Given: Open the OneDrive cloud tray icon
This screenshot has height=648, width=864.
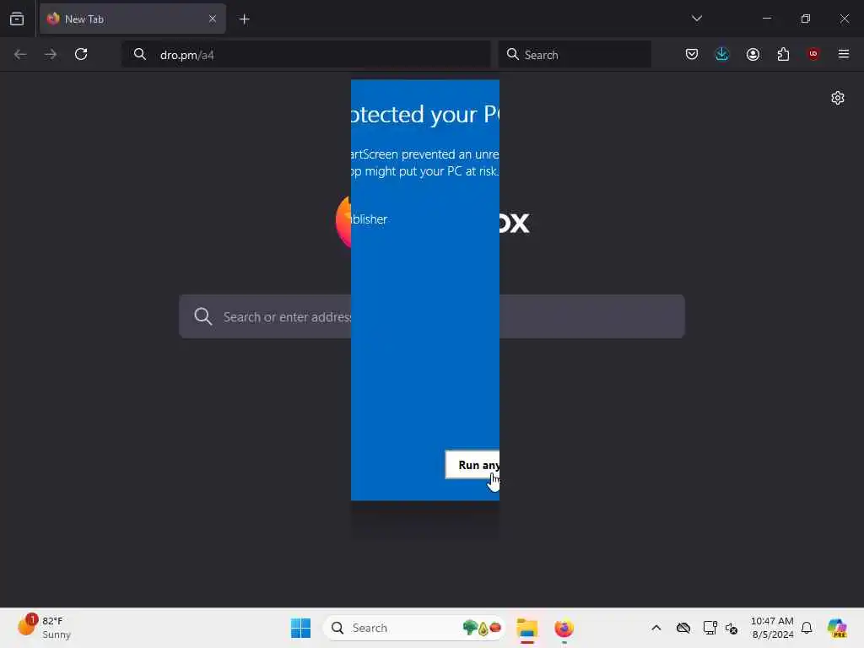Looking at the screenshot, I should point(683,628).
